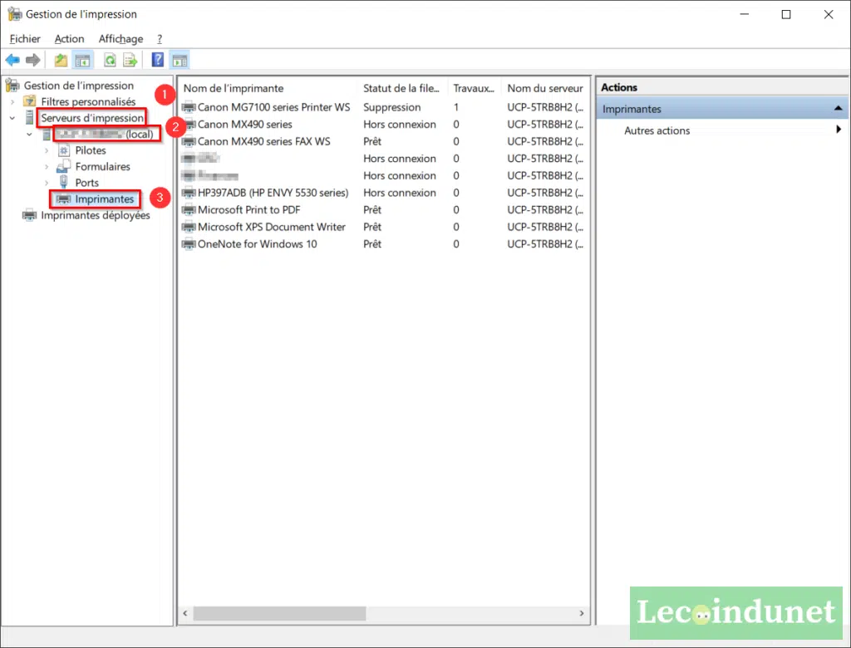Viewport: 851px width, 648px height.
Task: Click Hors connexion status of HP397ADB
Action: [x=400, y=193]
